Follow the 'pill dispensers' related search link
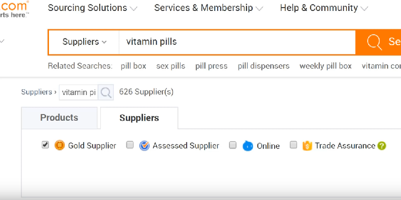 (x=263, y=66)
